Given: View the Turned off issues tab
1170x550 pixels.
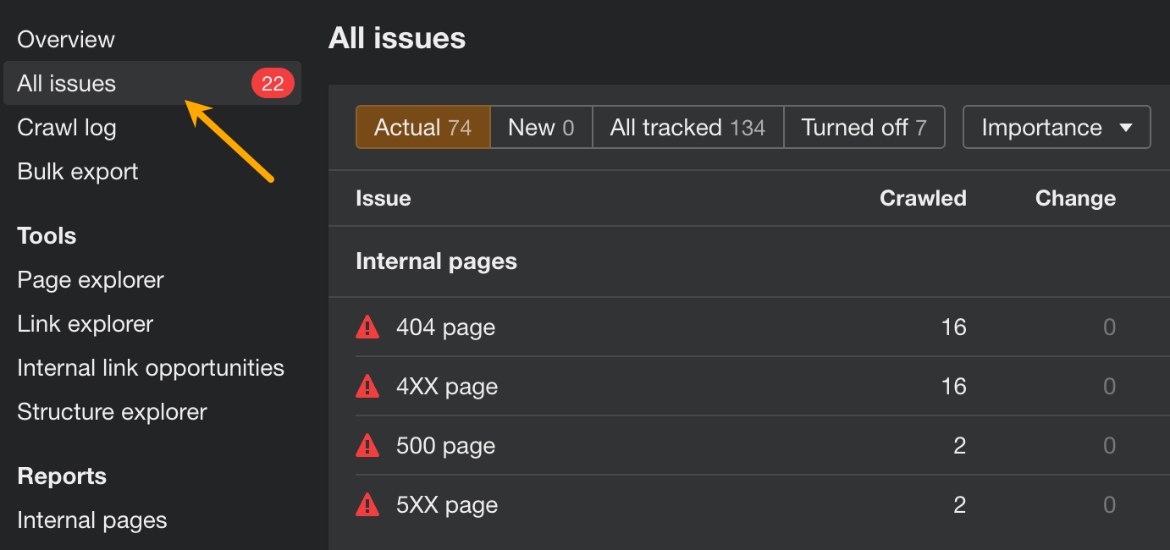Looking at the screenshot, I should (864, 127).
